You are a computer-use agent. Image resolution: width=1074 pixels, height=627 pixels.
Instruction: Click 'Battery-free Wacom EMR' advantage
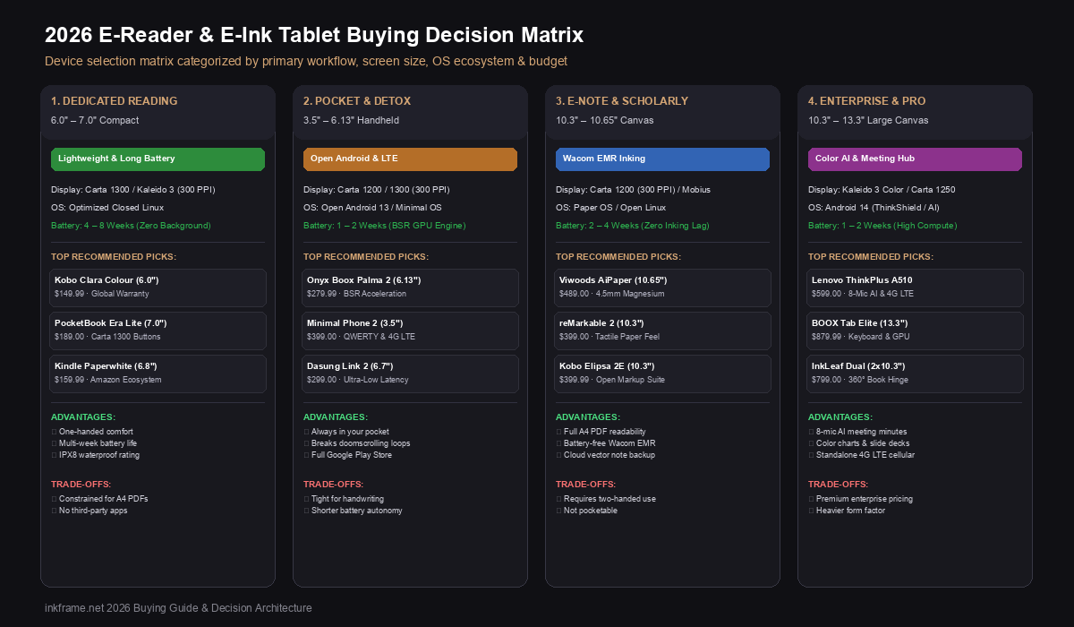pyautogui.click(x=609, y=443)
